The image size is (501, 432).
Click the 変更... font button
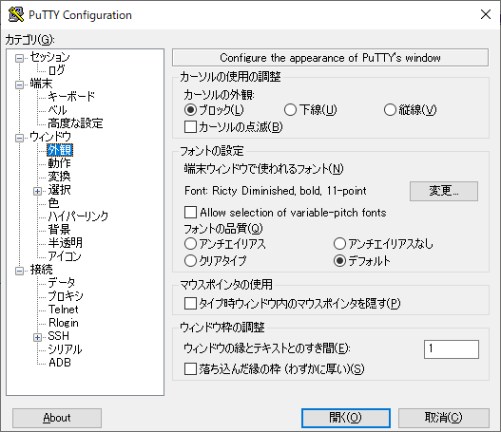tap(444, 191)
